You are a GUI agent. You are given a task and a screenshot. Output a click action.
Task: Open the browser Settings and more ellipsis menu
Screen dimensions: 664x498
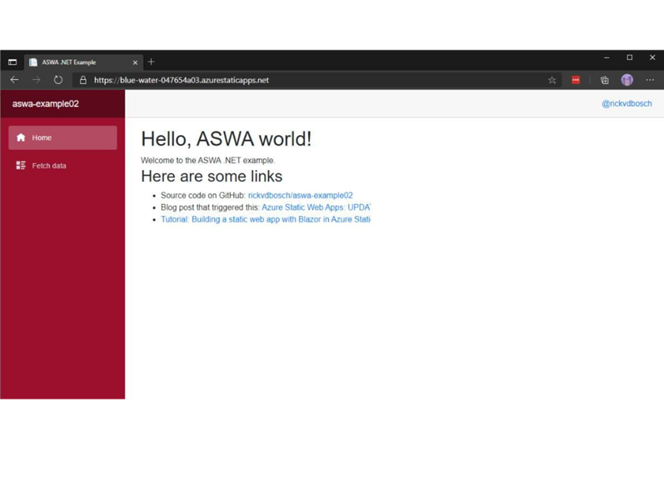(x=650, y=79)
